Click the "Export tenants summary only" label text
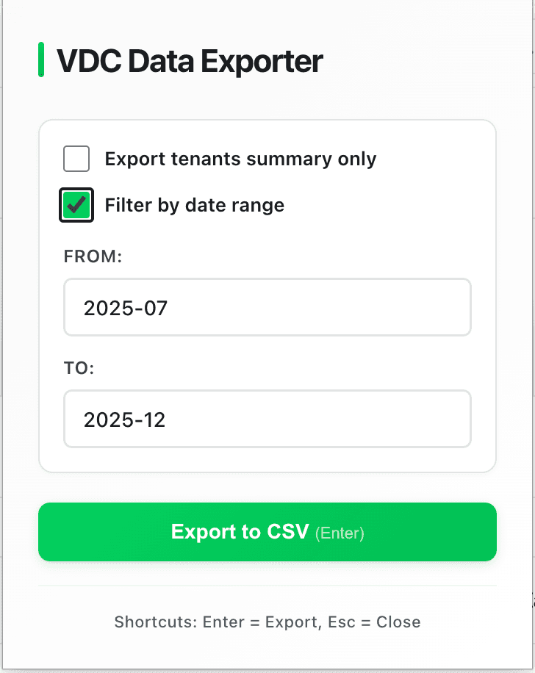535x673 pixels. pyautogui.click(x=240, y=159)
